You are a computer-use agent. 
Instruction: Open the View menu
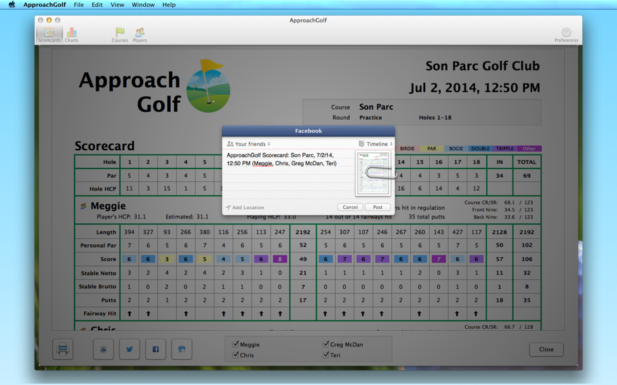117,5
